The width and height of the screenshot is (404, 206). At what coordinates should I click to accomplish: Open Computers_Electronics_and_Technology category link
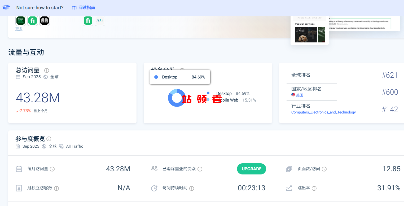323,112
